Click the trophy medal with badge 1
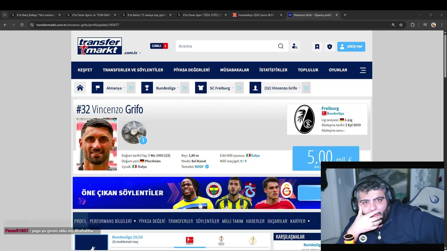Screen dimensions: 447x251 click(134, 132)
